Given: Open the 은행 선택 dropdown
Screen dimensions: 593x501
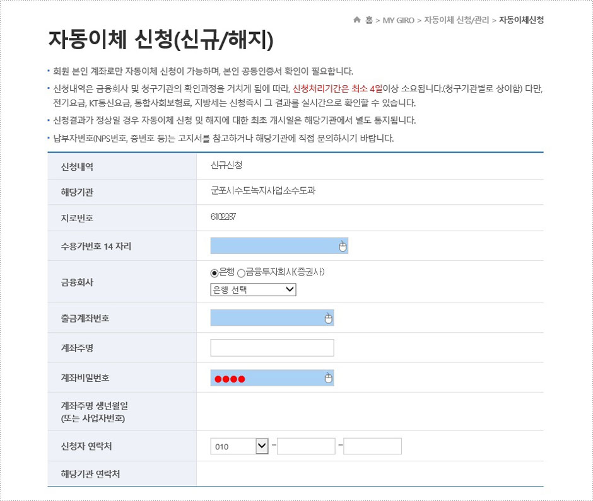Looking at the screenshot, I should pyautogui.click(x=252, y=290).
